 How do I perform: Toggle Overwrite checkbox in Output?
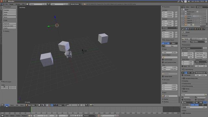click(x=183, y=97)
